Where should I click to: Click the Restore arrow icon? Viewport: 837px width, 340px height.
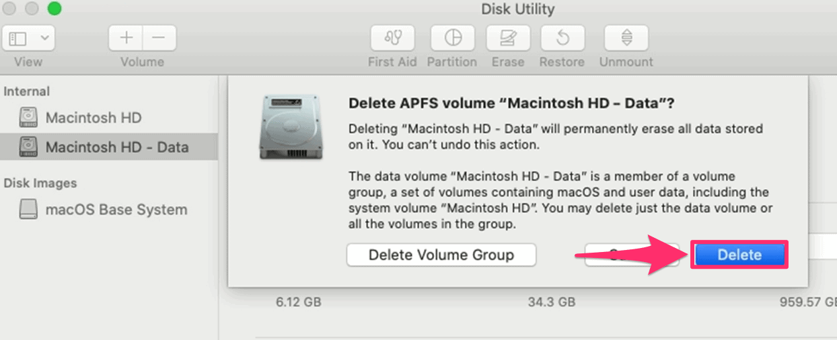(x=562, y=38)
